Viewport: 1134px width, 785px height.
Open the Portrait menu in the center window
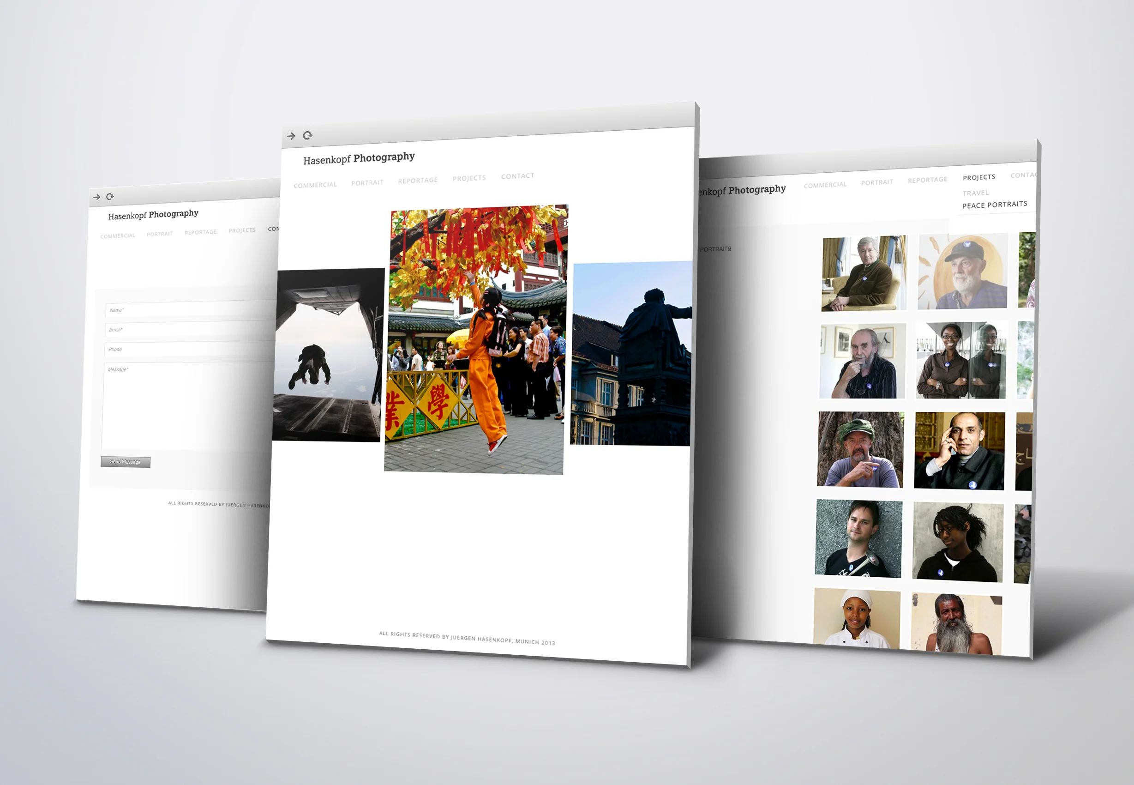[x=367, y=182]
